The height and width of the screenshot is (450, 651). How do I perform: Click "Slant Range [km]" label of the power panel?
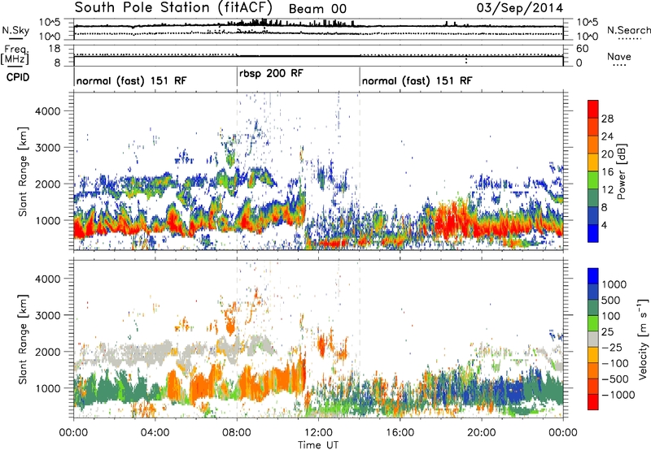click(23, 171)
